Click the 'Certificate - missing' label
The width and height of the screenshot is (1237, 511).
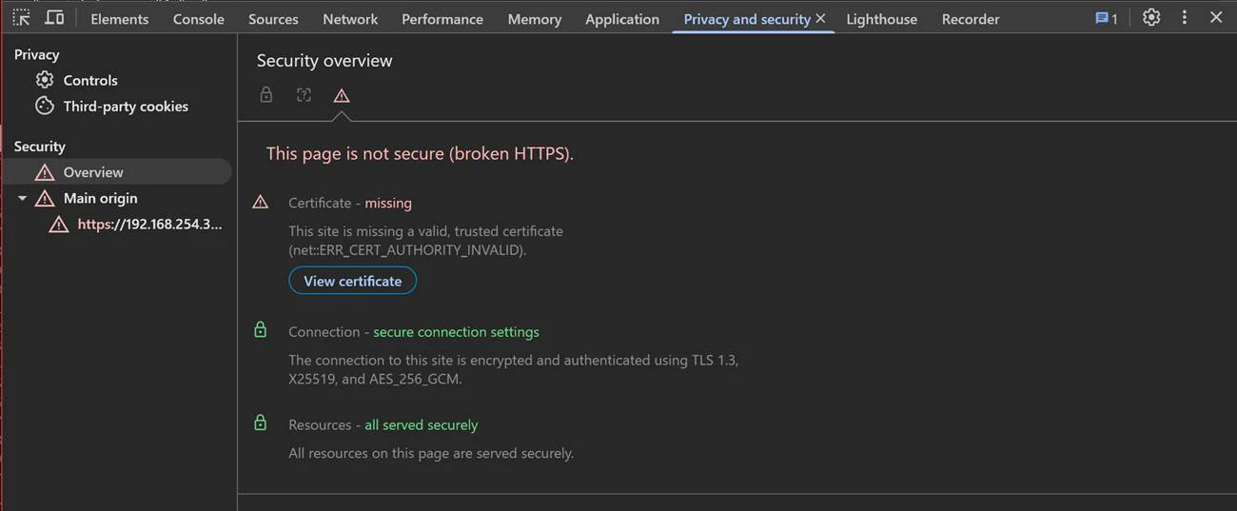coord(350,203)
